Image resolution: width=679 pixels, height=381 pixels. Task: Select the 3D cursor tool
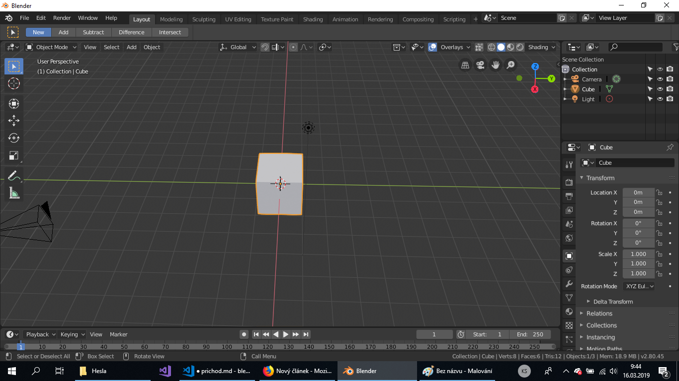click(14, 84)
